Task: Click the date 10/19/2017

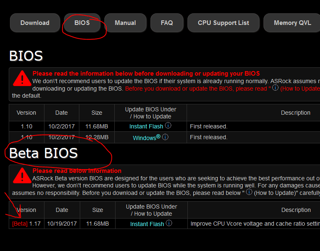Action: 62,224
